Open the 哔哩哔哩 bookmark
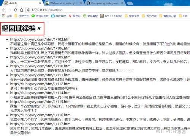Screen dimensions: 190x137 pos(59,16)
